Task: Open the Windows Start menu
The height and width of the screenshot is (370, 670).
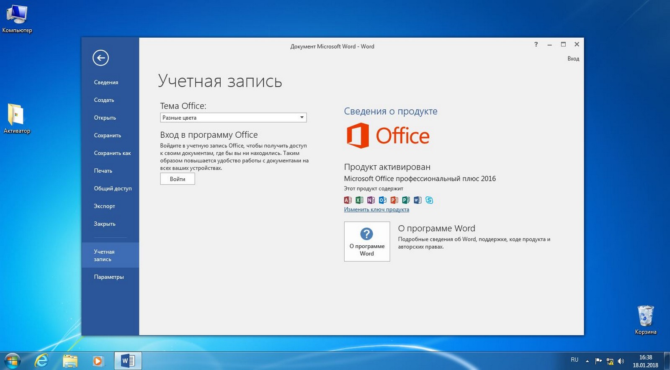Action: tap(12, 360)
